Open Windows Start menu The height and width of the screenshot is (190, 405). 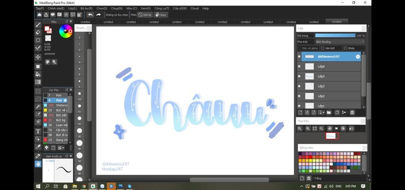point(38,186)
